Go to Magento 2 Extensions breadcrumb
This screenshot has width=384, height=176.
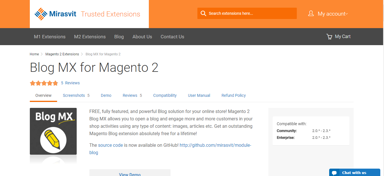tap(62, 54)
